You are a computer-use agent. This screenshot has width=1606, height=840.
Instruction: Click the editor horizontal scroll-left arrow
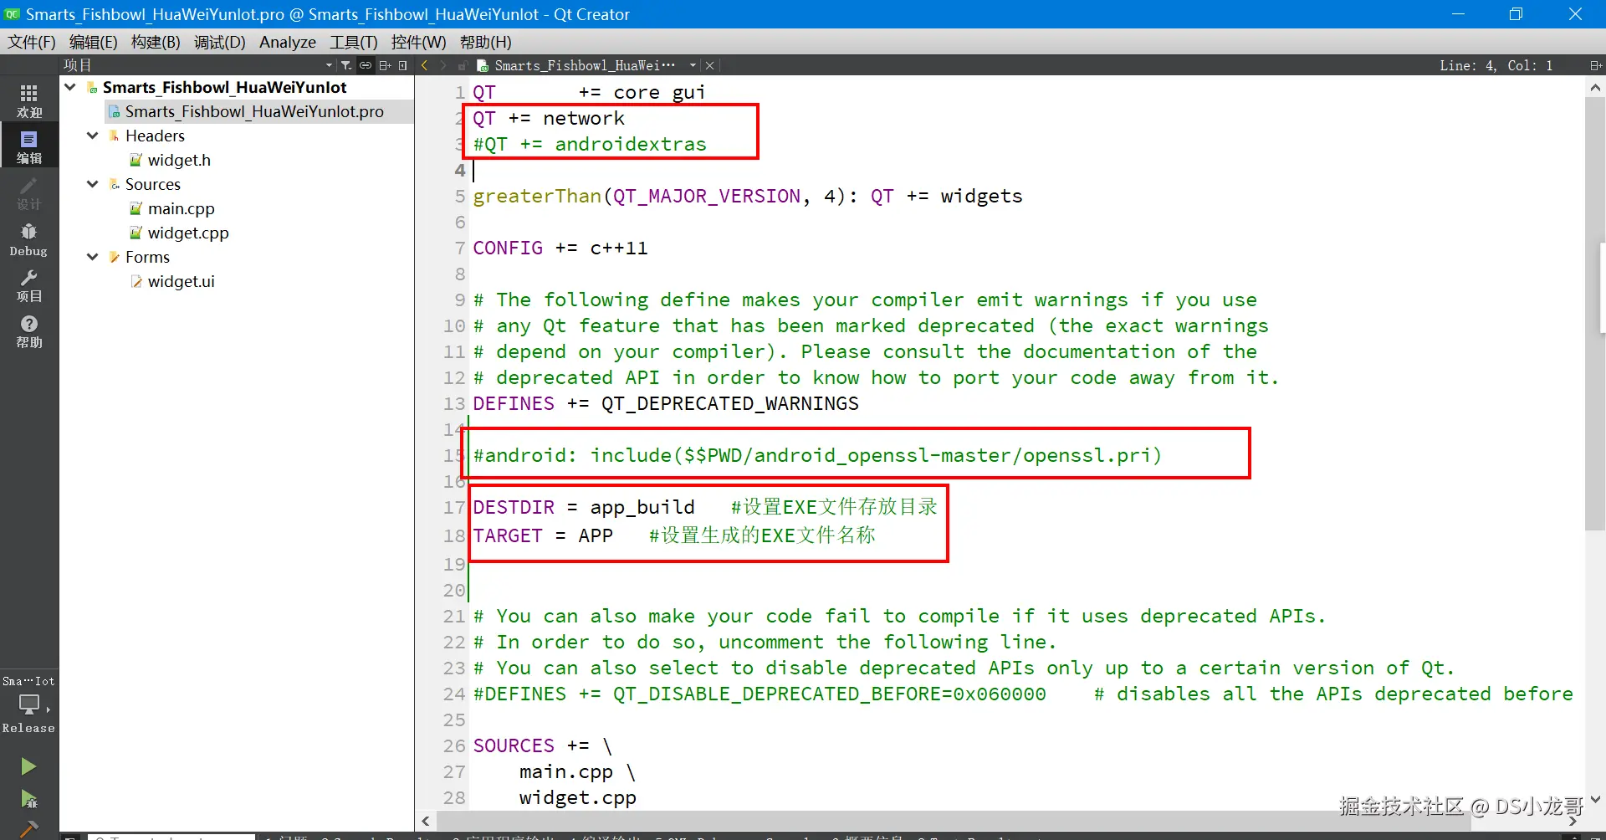pyautogui.click(x=426, y=821)
